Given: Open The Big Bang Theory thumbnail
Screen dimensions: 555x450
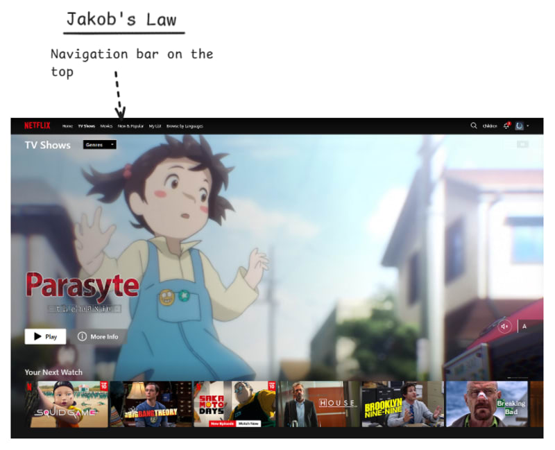Looking at the screenshot, I should pyautogui.click(x=151, y=404).
